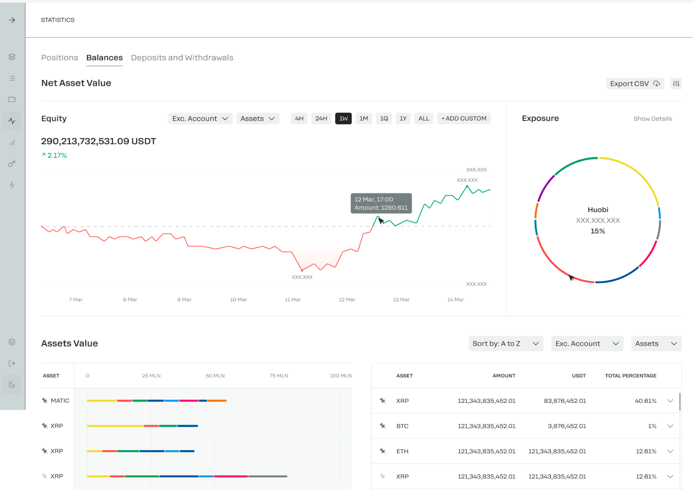
Task: Open the sliders settings icon beside Export CSV
Action: [x=676, y=84]
